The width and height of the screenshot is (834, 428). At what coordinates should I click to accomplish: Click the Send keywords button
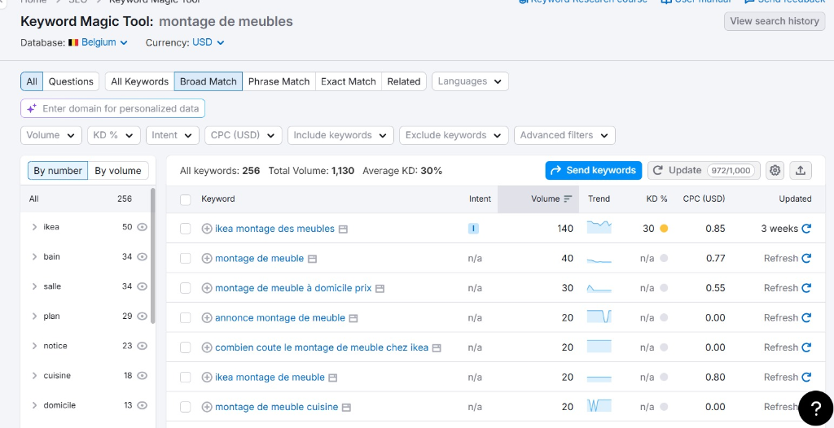[x=593, y=170]
